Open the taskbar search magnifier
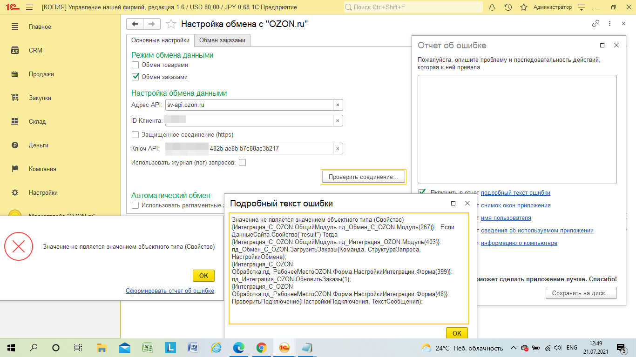Image resolution: width=636 pixels, height=357 pixels. (34, 348)
